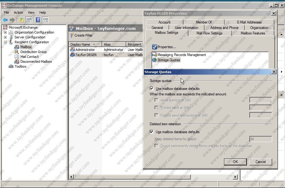Screen dimensions: 285x188
Task: Open the Action menu
Action: (18, 12)
